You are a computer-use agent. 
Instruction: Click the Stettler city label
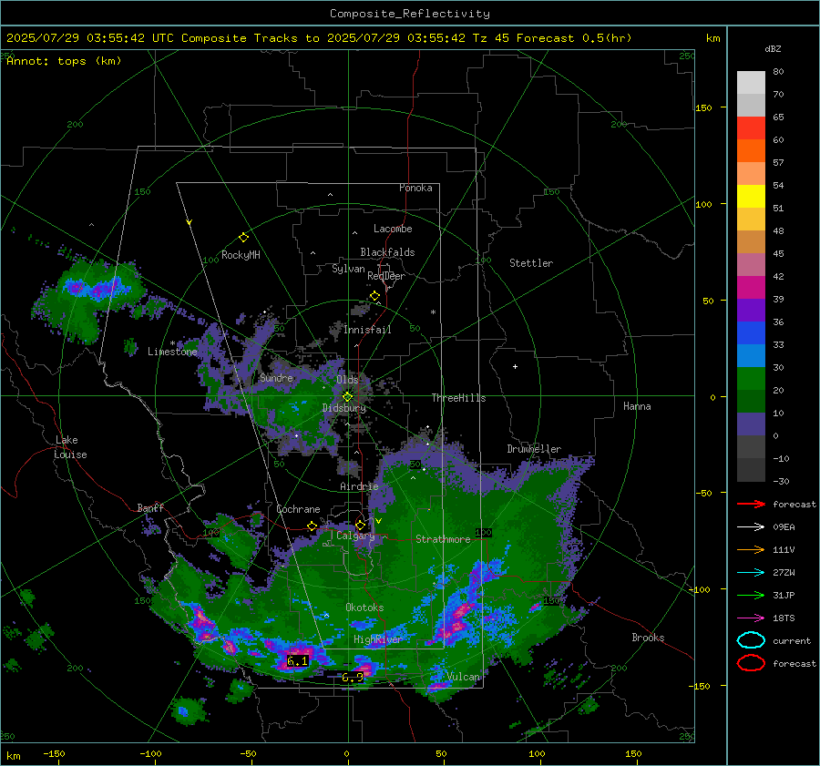coord(531,263)
